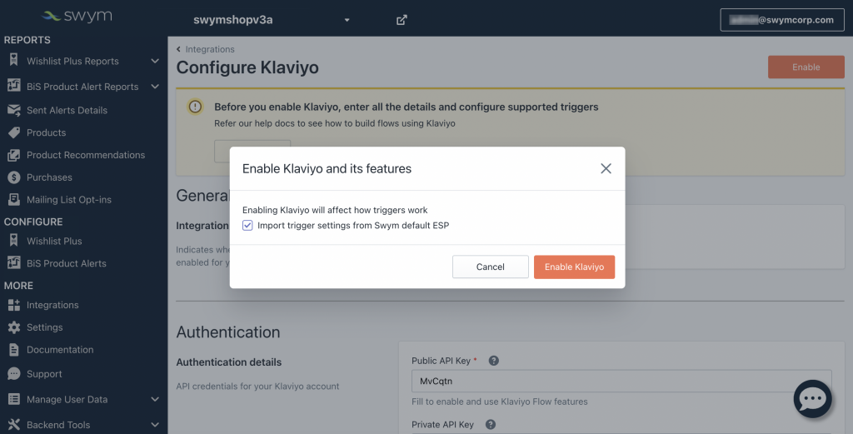Screen dimensions: 853x434
Task: Click the Documentation file icon
Action: (x=13, y=350)
